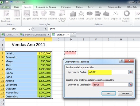Select the highlighted cell D3
This screenshot has width=140, height=106.
point(71,53)
